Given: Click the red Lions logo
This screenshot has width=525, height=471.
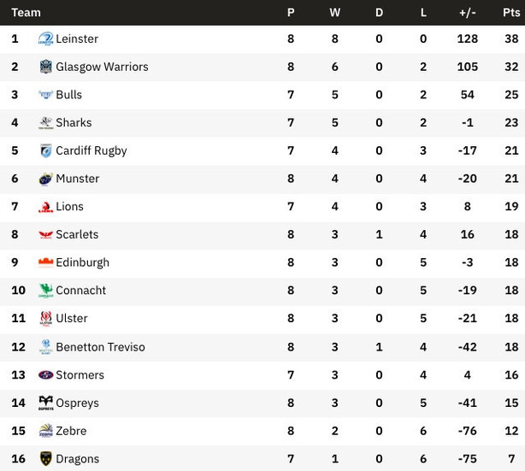Looking at the screenshot, I should [45, 207].
